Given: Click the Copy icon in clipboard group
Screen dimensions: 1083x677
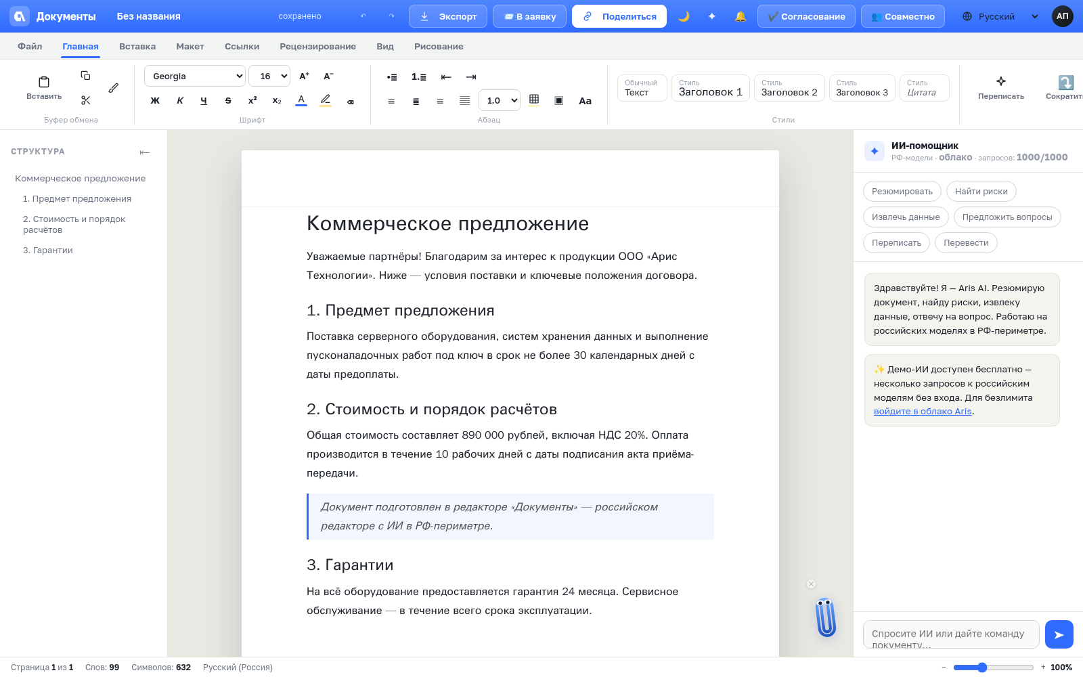Looking at the screenshot, I should [x=85, y=76].
